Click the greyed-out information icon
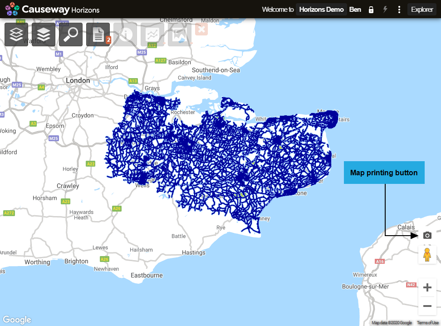This screenshot has width=441, height=326. pos(125,35)
